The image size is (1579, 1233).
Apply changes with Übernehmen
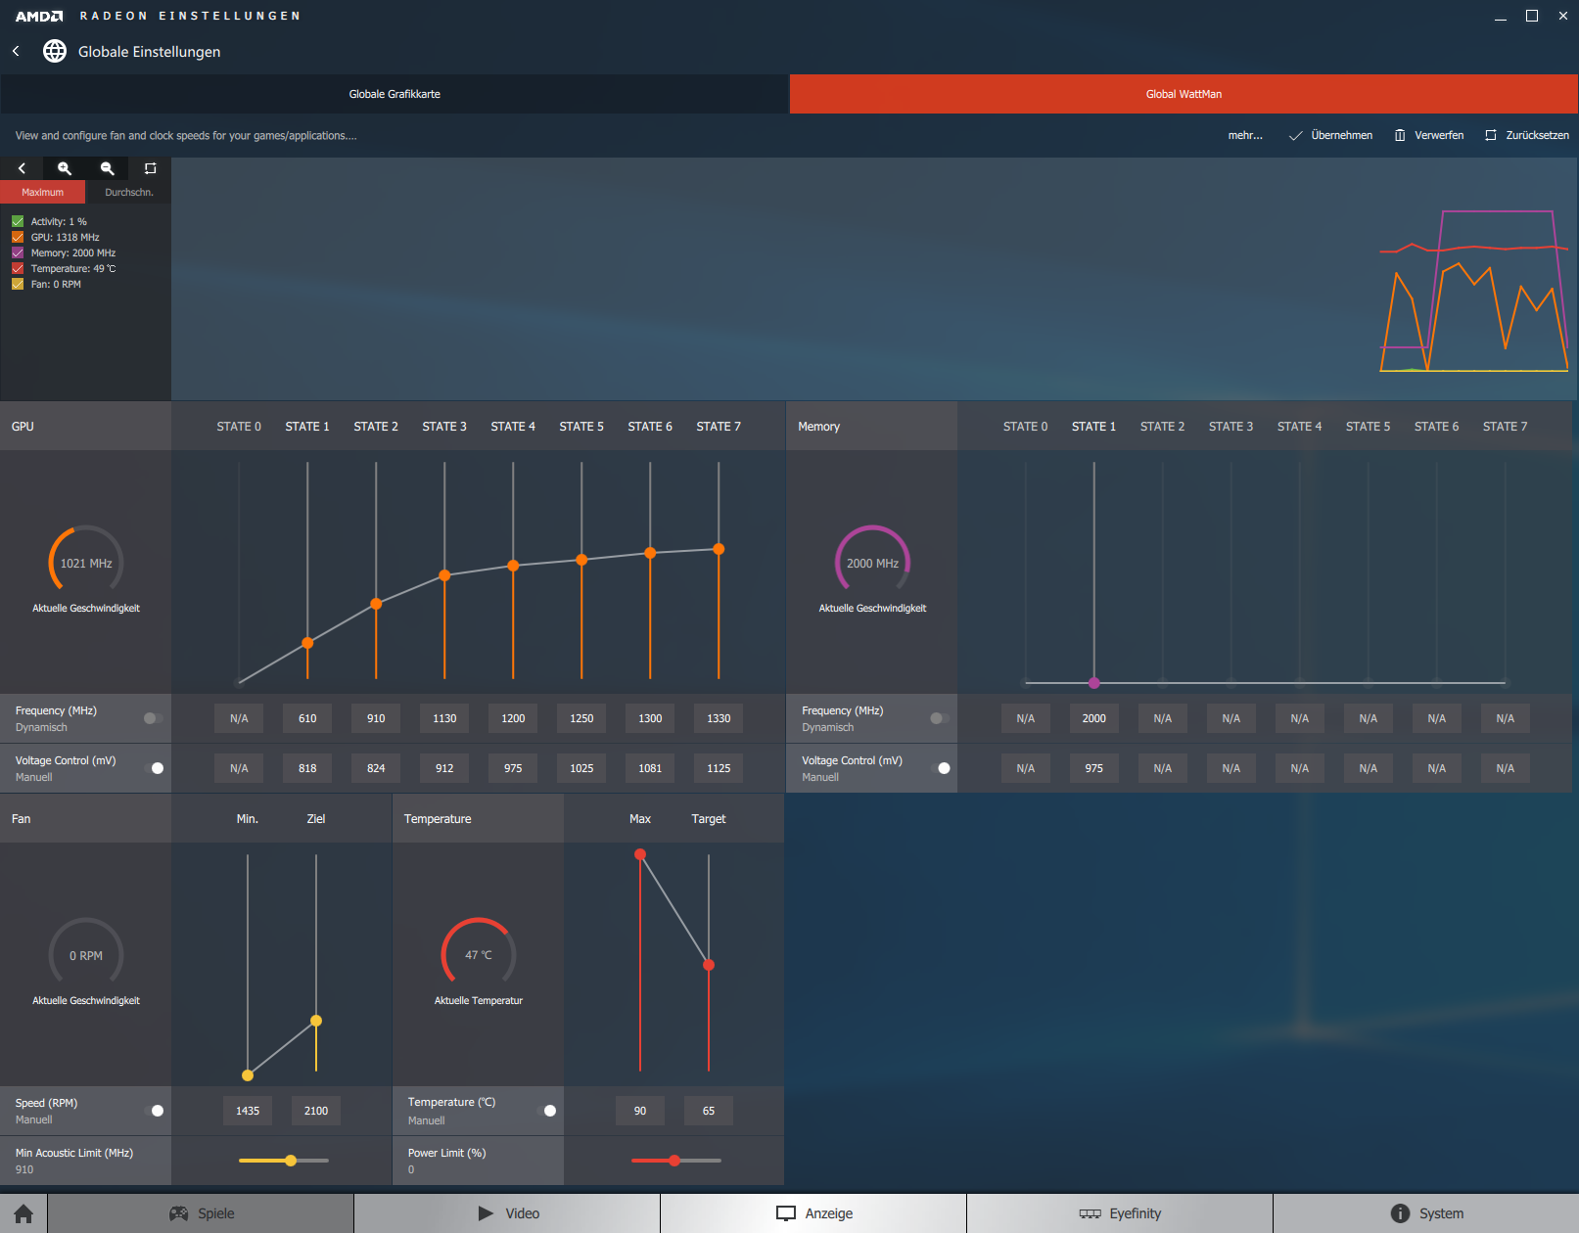click(1330, 135)
